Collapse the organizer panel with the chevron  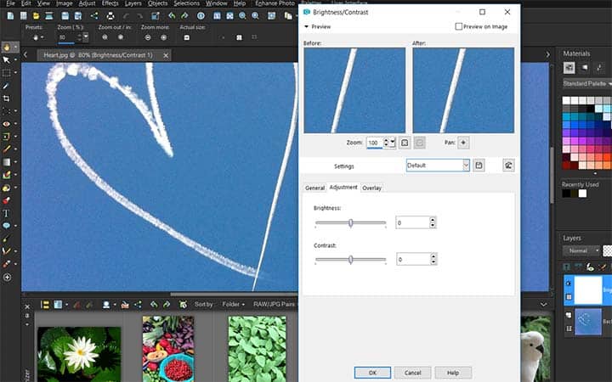[x=543, y=304]
